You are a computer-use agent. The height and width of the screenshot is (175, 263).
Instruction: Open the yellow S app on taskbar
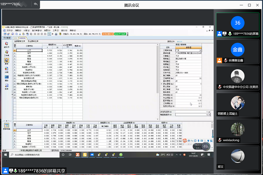pos(85,155)
